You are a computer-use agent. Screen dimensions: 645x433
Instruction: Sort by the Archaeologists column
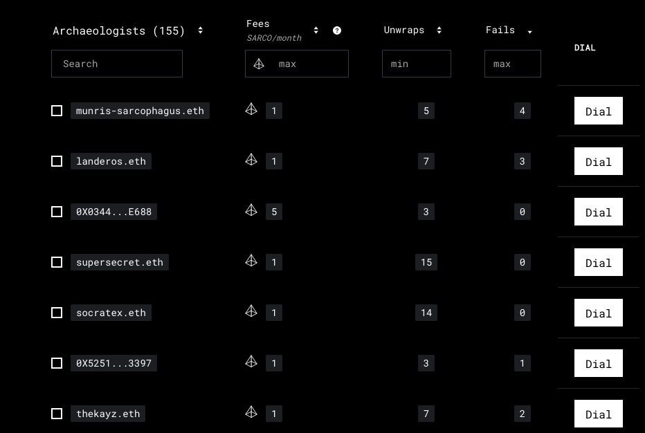(200, 30)
